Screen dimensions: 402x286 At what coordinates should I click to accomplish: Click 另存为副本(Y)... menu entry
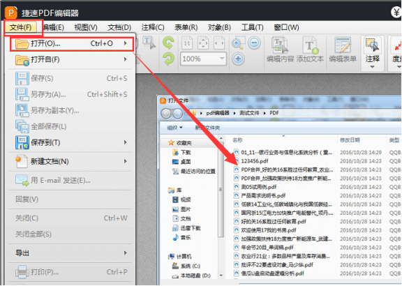point(71,110)
